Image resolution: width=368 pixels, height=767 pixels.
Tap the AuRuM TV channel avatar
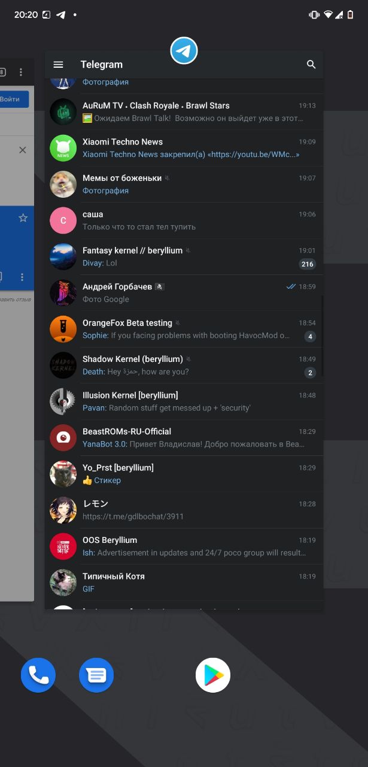coord(63,112)
